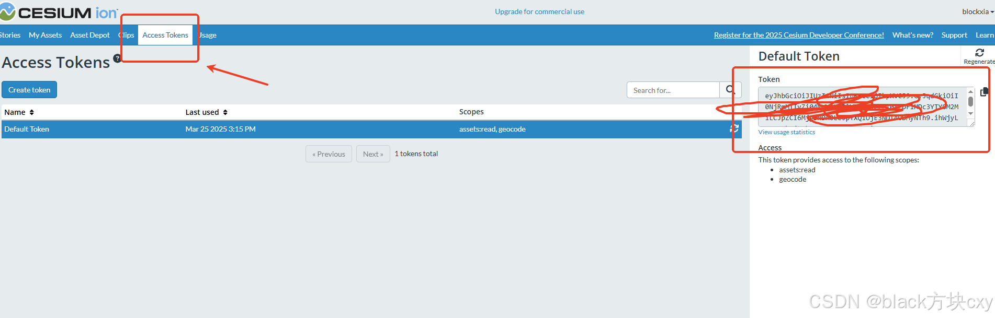Copy the token using the clipboard icon
The height and width of the screenshot is (318, 995).
[984, 92]
